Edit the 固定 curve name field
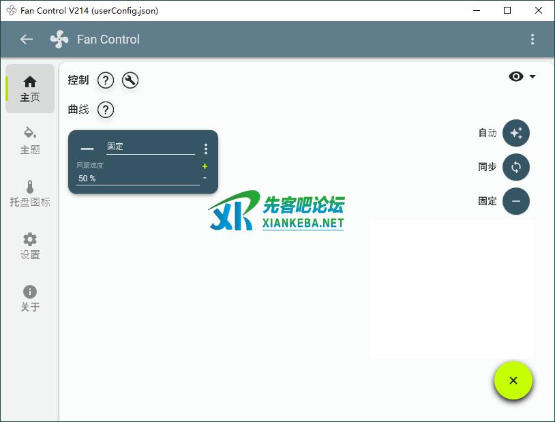This screenshot has width=555, height=422. 150,147
